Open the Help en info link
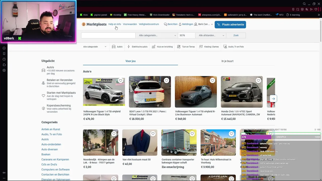The image size is (322, 181). coord(115,24)
